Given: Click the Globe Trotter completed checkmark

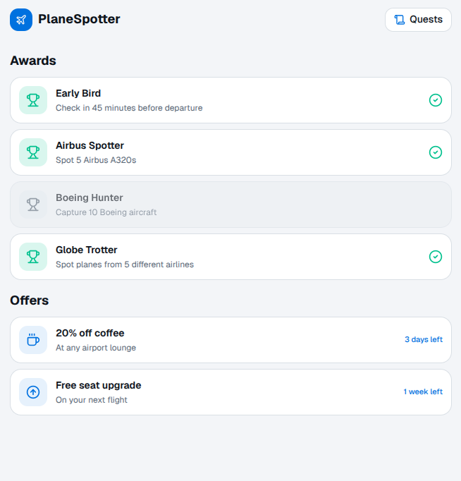Looking at the screenshot, I should point(436,257).
